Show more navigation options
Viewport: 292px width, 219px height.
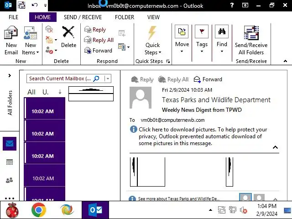click(10, 198)
